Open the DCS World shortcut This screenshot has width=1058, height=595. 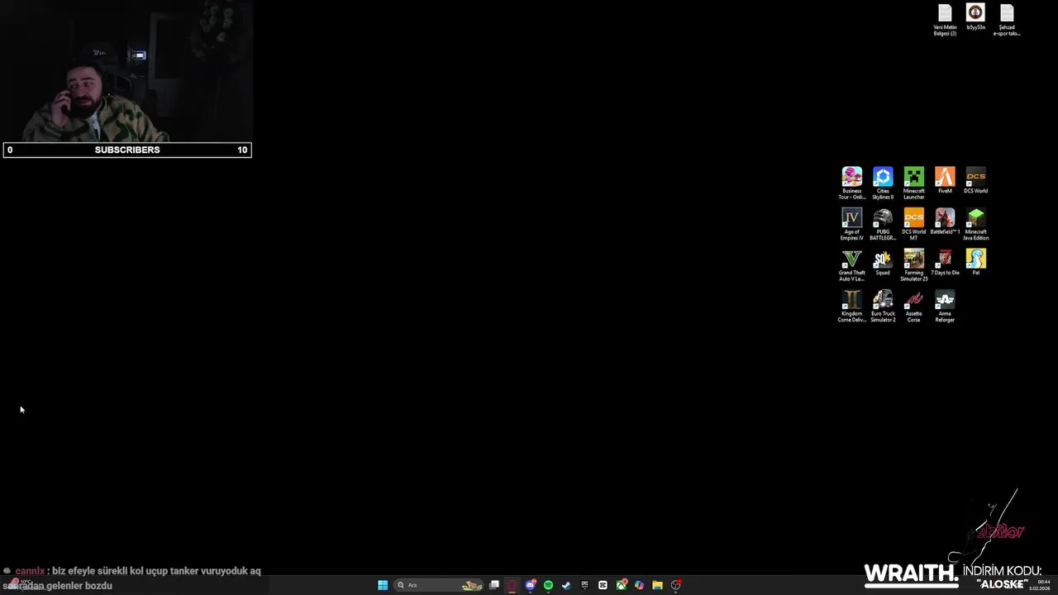tap(975, 180)
